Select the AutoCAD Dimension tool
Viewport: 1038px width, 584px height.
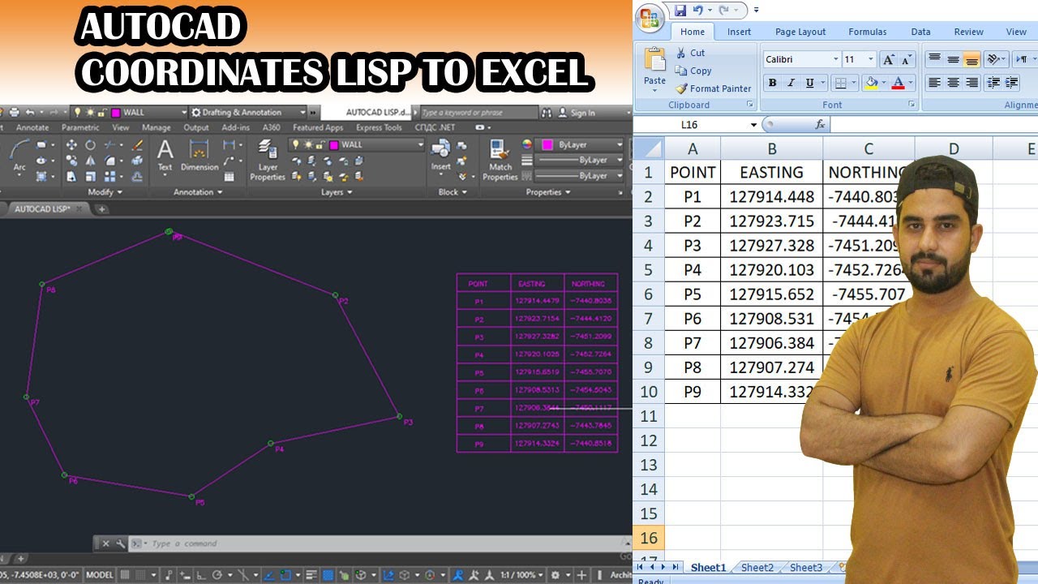point(199,156)
